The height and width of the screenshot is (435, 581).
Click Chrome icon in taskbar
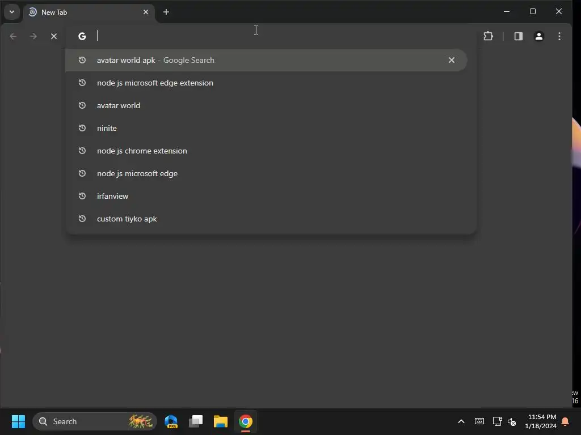(x=245, y=421)
